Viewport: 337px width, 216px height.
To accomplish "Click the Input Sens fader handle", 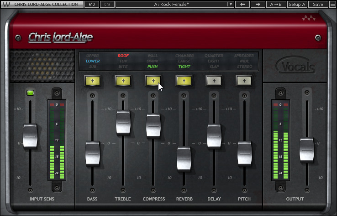I will pos(30,136).
